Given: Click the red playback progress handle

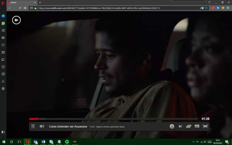Looking at the screenshot, I should pyautogui.click(x=36, y=119).
